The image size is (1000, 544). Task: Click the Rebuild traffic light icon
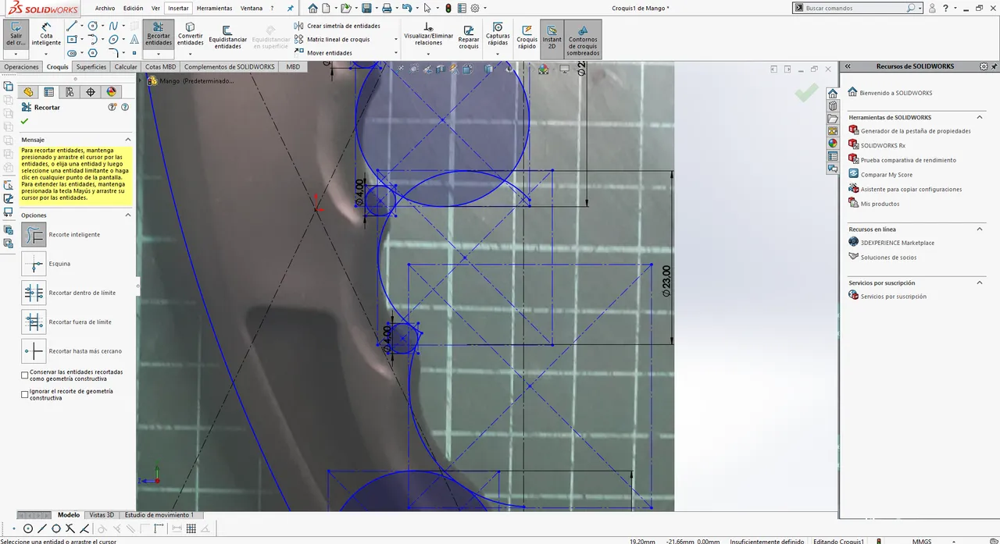(448, 8)
